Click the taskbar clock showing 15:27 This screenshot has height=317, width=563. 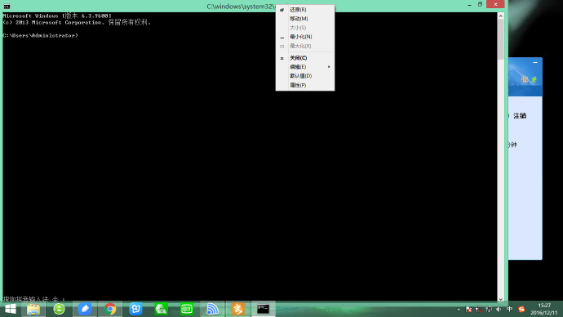click(544, 309)
